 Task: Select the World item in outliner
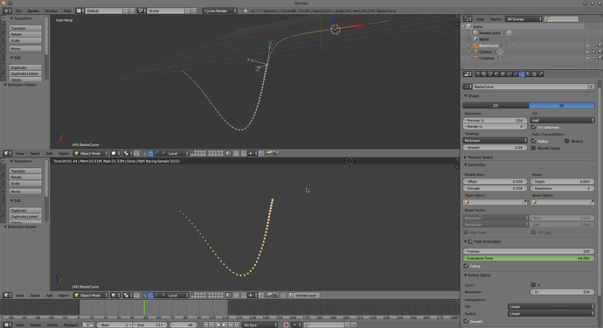pyautogui.click(x=483, y=39)
